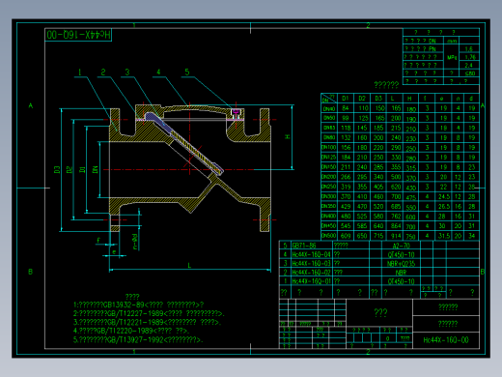Click the L length dimension label below the valve
This screenshot has width=502, height=377.
(x=189, y=266)
